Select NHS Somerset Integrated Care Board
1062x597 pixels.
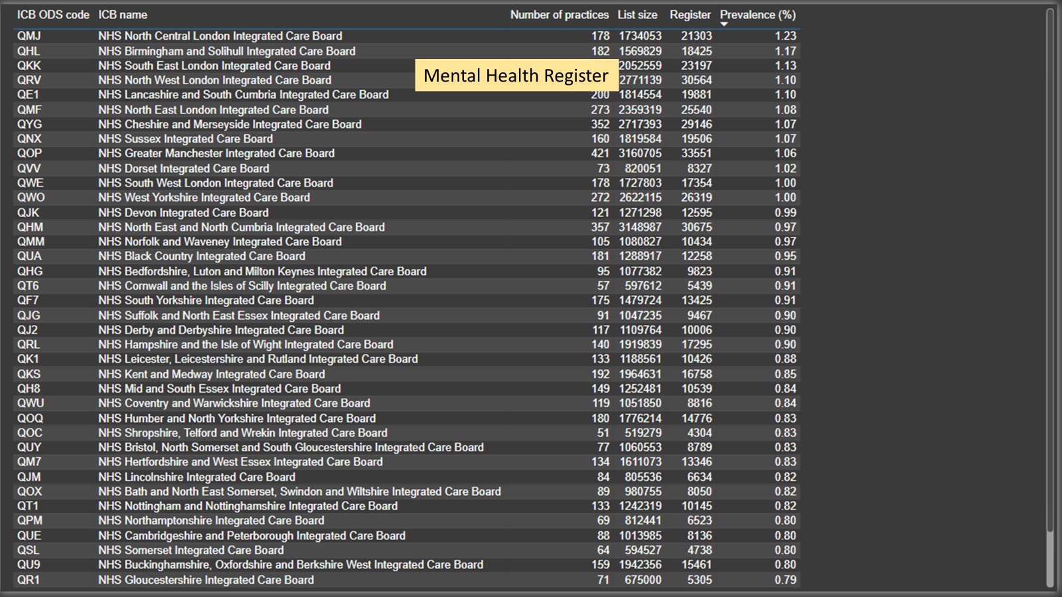pyautogui.click(x=191, y=550)
